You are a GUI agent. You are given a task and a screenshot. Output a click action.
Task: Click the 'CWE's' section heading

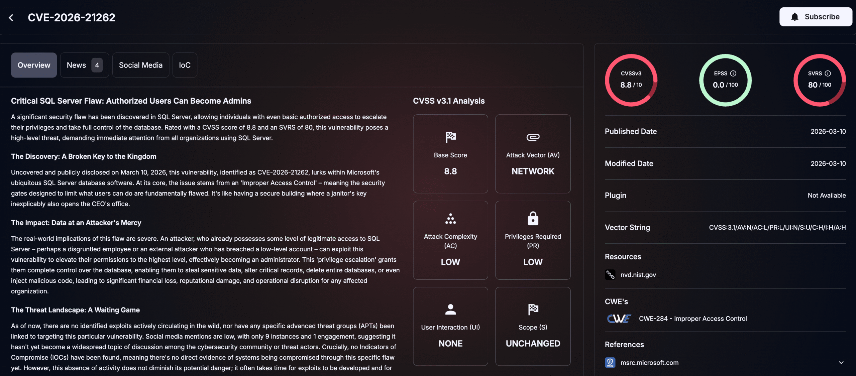click(616, 301)
